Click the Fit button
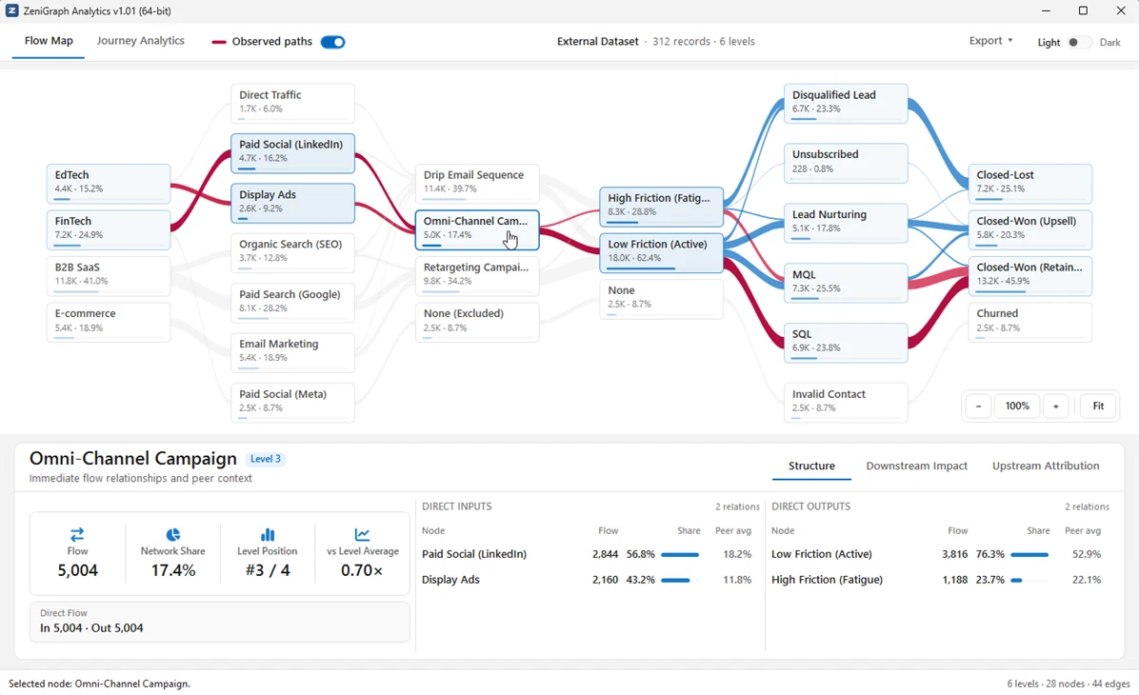 coord(1098,406)
